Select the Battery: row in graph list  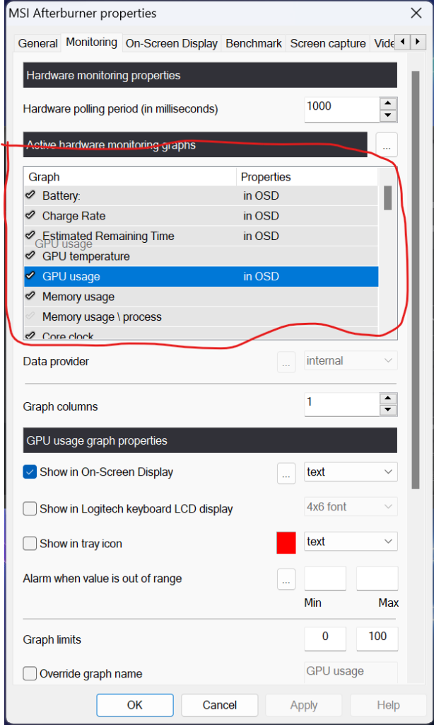[201, 195]
